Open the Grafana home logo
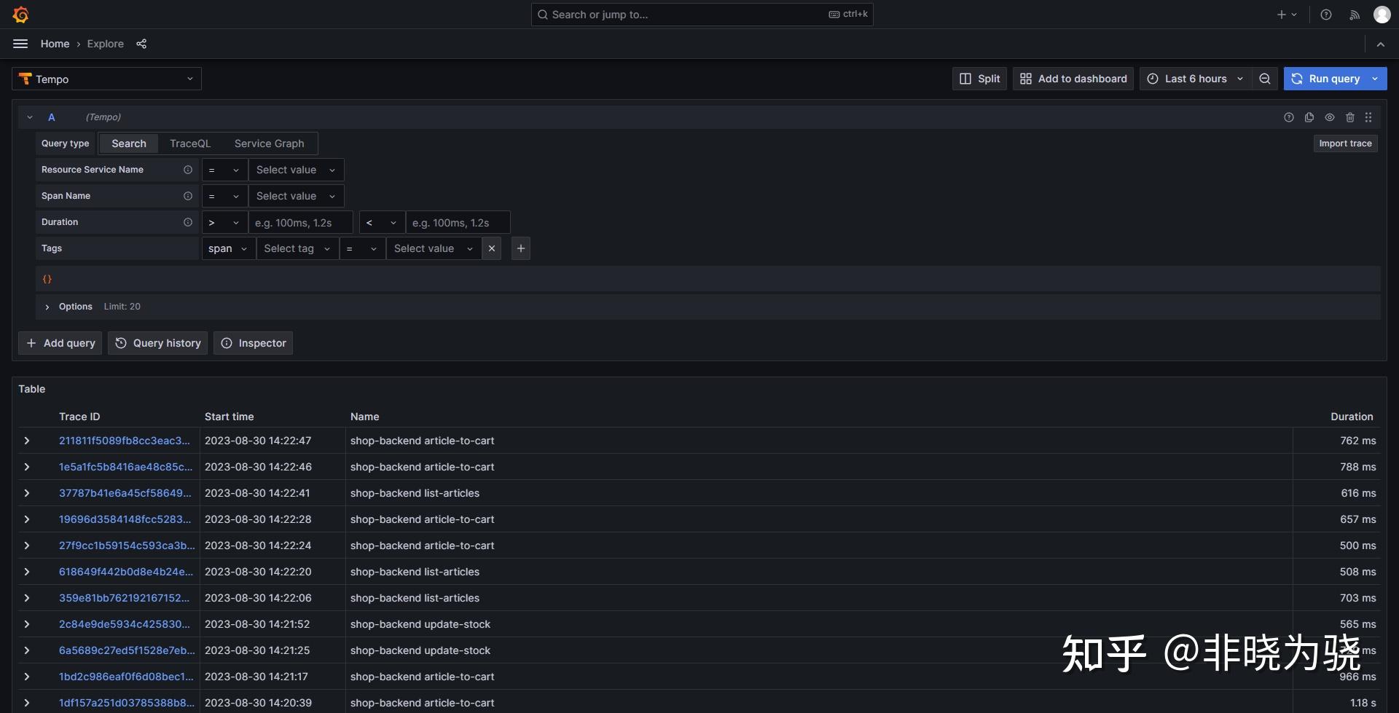 (21, 14)
